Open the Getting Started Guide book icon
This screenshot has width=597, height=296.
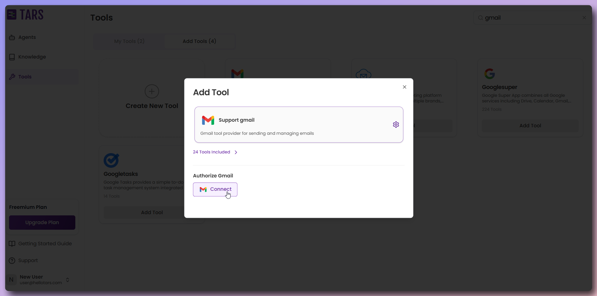point(12,244)
